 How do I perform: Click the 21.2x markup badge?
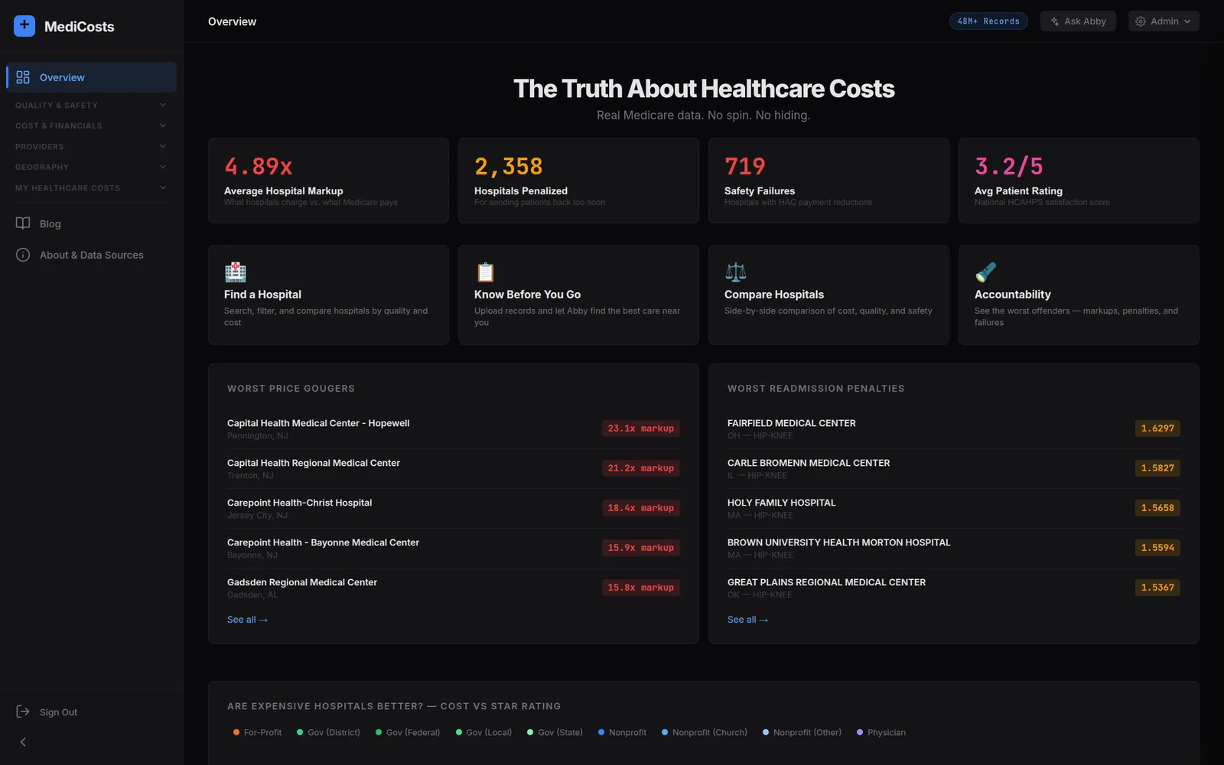click(641, 468)
